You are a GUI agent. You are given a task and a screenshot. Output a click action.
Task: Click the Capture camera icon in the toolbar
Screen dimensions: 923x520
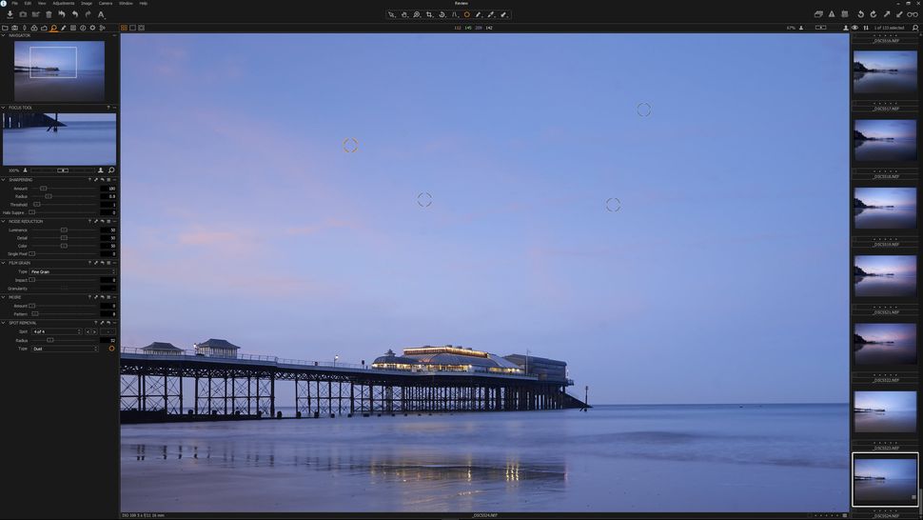pos(23,14)
